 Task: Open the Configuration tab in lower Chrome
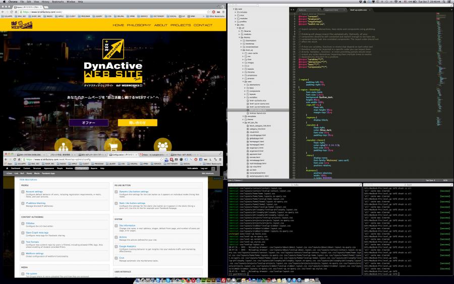(123, 154)
